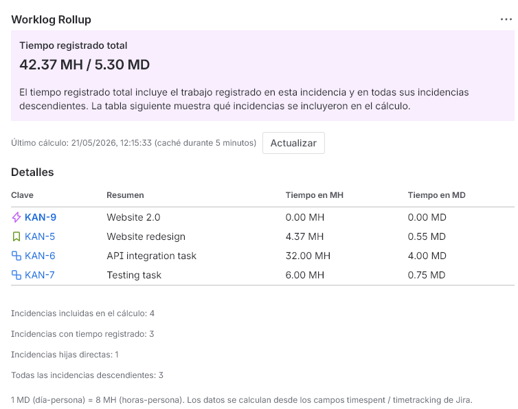Select the Tiempo en MD column header
The width and height of the screenshot is (518, 409).
tap(436, 195)
